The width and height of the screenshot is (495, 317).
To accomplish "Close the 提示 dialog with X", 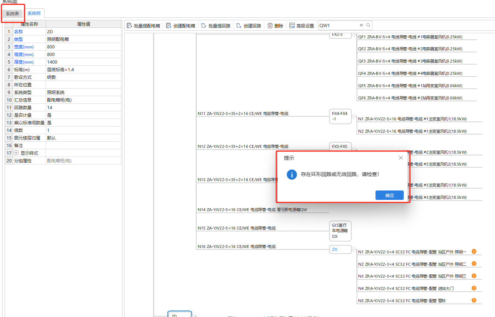I will [x=400, y=158].
